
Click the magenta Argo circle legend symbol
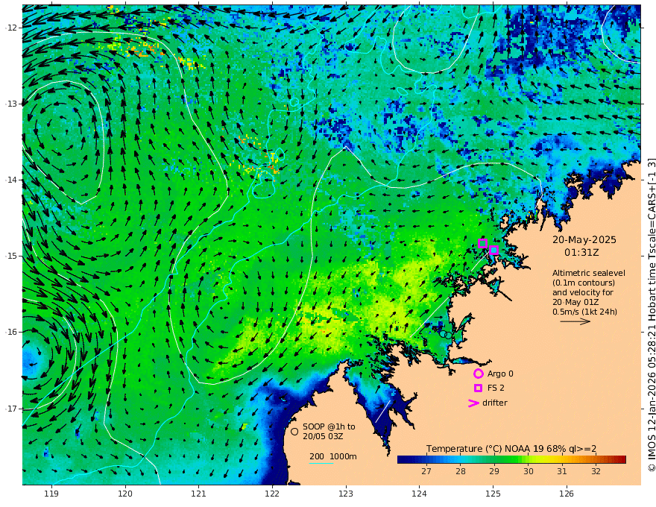pos(478,374)
